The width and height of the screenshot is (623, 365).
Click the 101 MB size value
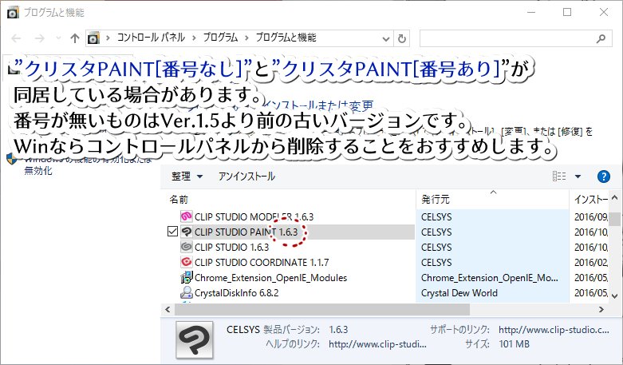(515, 344)
